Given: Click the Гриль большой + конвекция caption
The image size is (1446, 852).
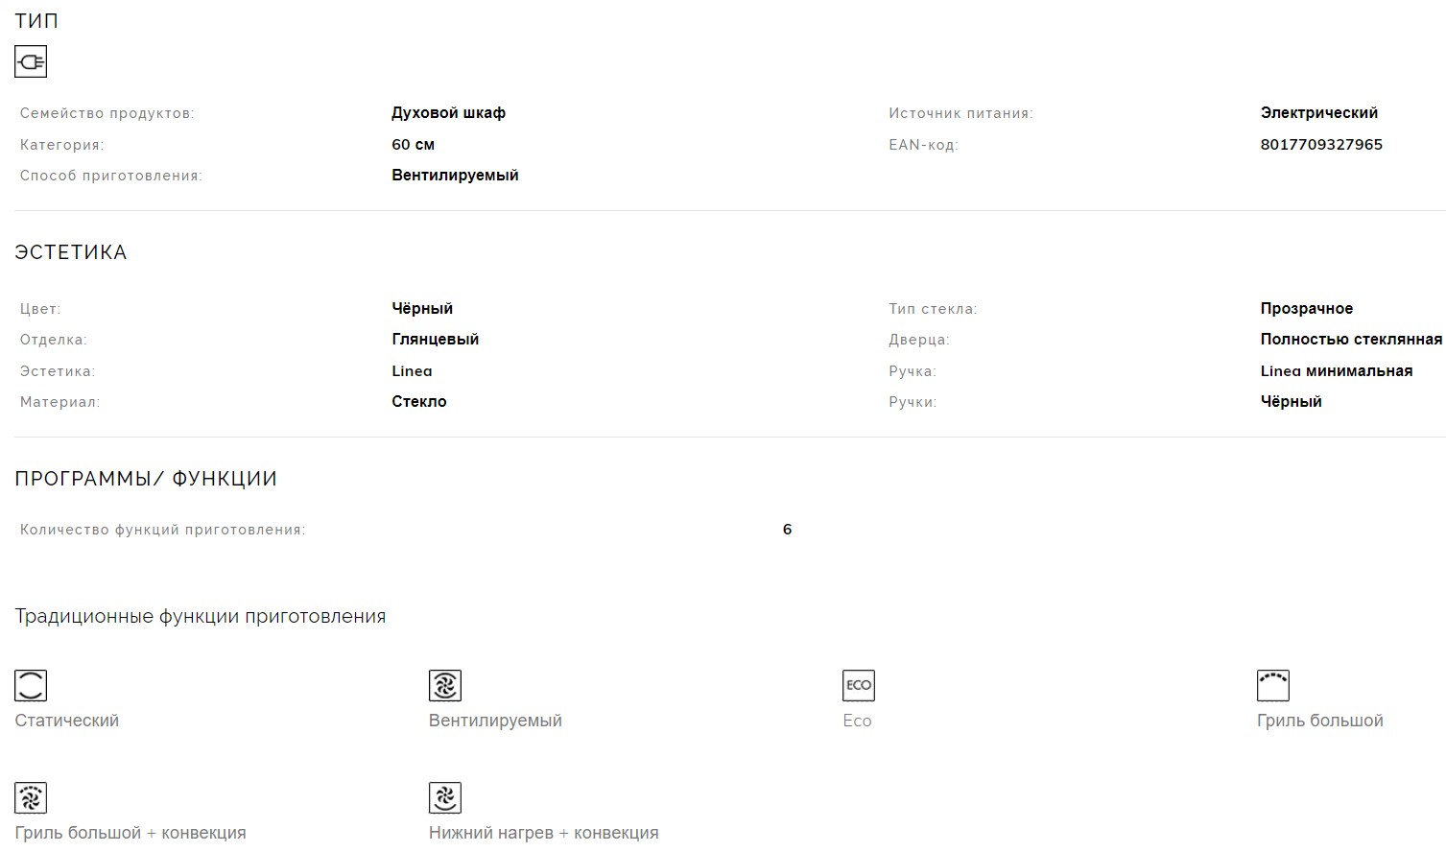Looking at the screenshot, I should (130, 833).
